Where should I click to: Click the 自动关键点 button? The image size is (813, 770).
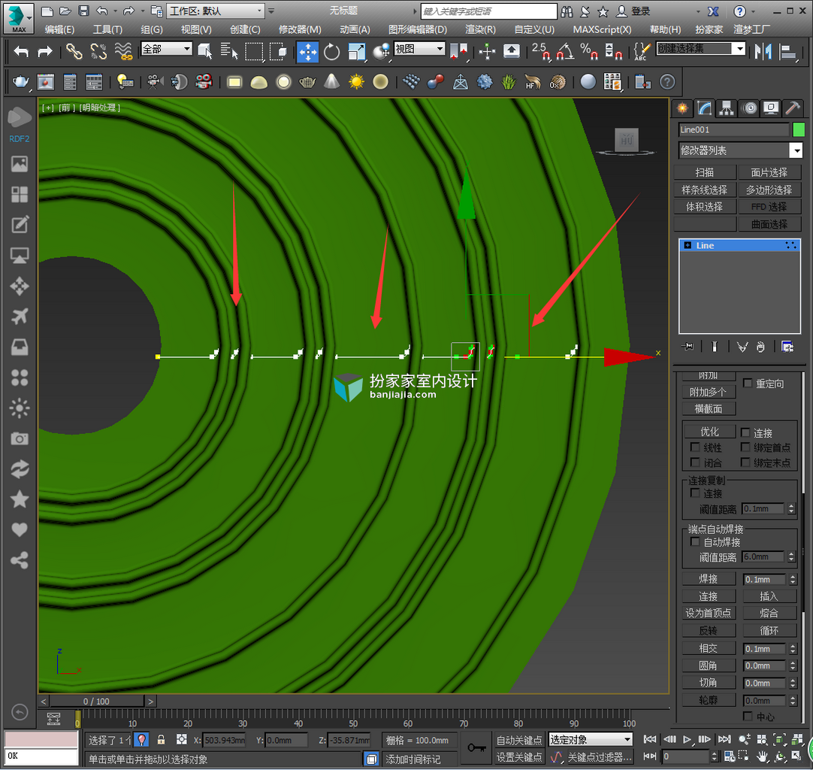[519, 739]
